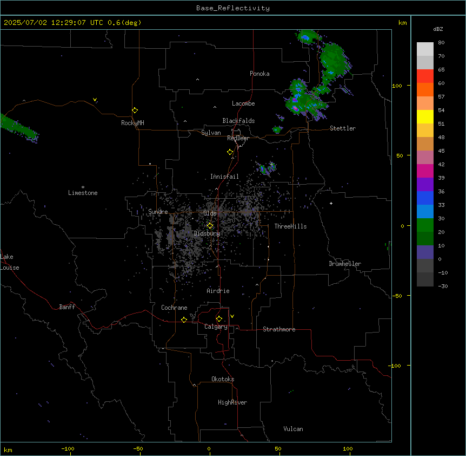Click the Base_Reflectivity title
The width and height of the screenshot is (466, 456).
tap(233, 8)
